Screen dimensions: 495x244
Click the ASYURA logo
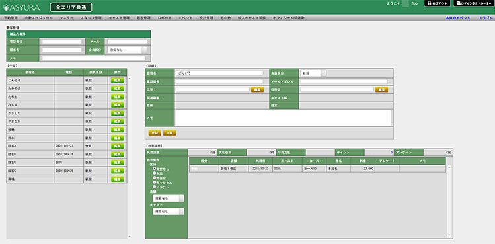click(21, 7)
